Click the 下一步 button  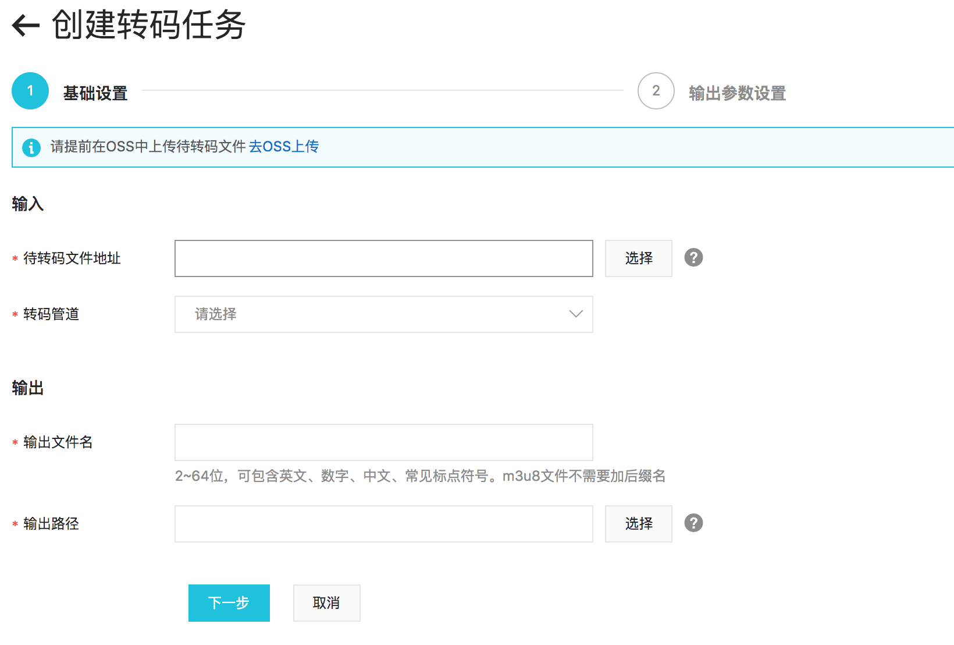[x=229, y=603]
